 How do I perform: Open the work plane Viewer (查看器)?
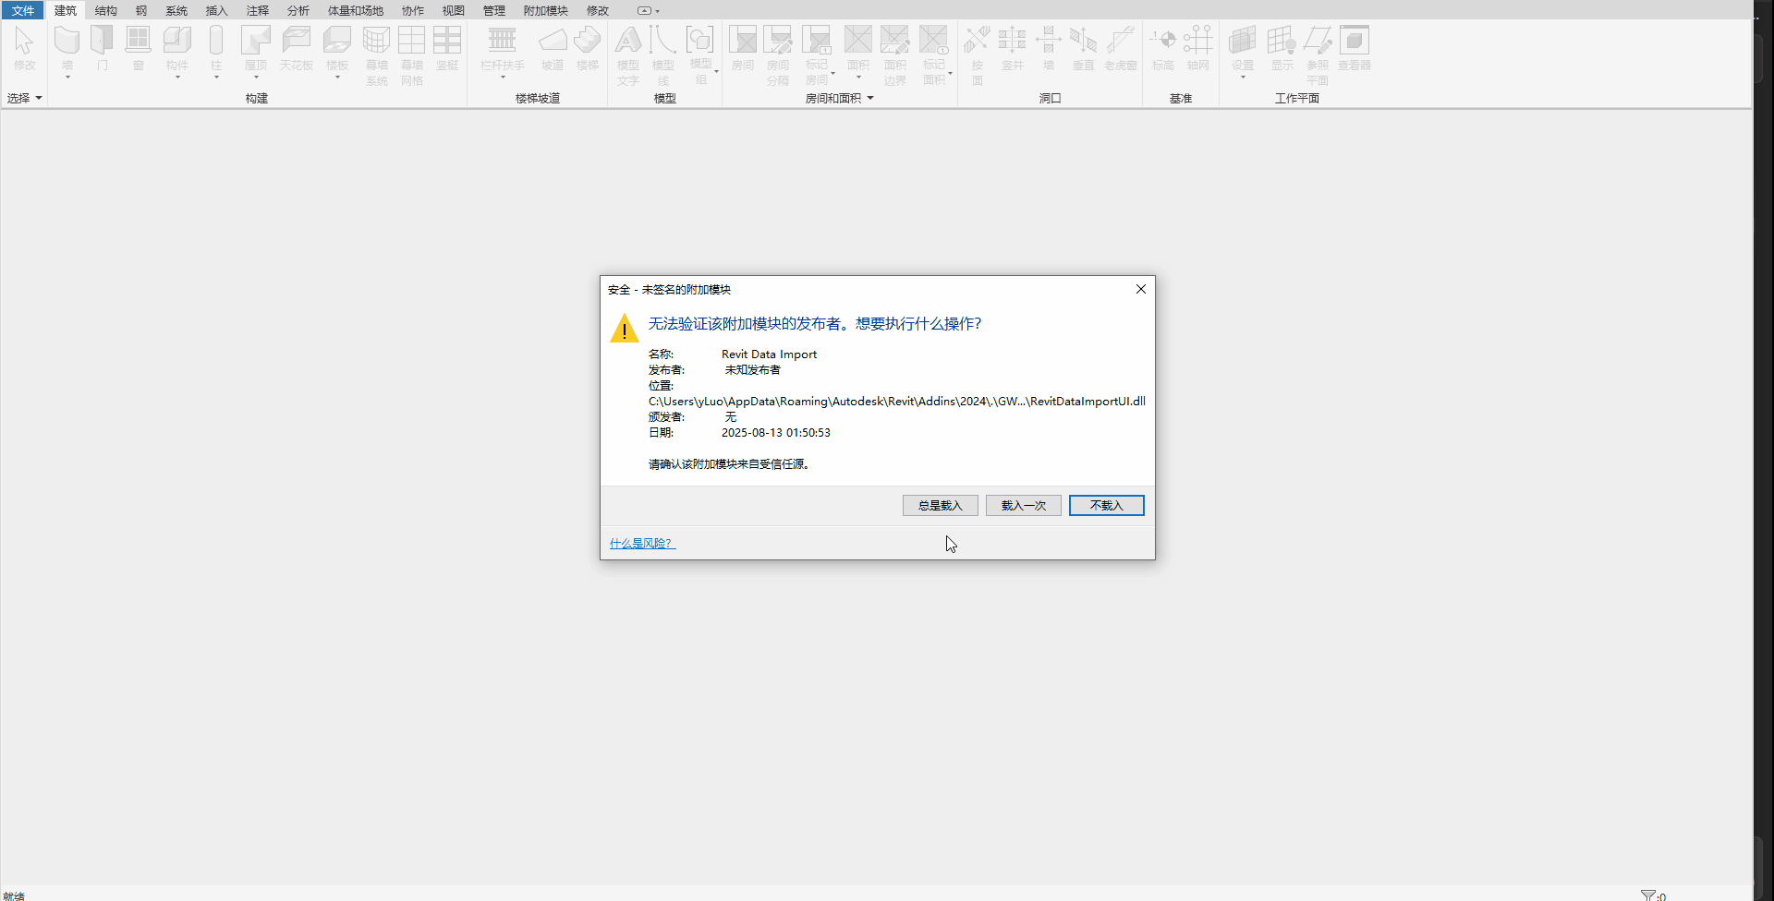1355,42
